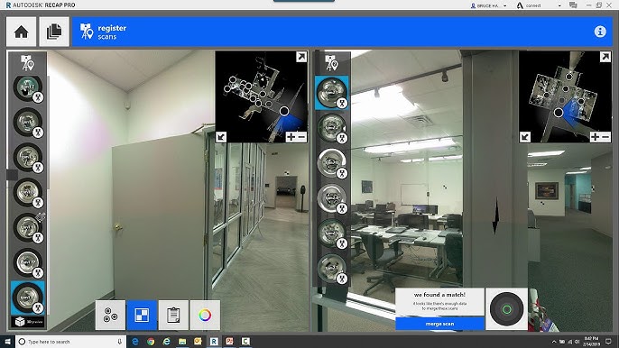The image size is (619, 348).
Task: Collapse the right minimap with bottom-left arrow
Action: tap(525, 137)
